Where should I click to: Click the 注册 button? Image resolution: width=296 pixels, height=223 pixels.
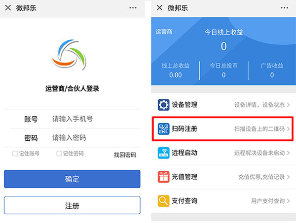(x=72, y=205)
